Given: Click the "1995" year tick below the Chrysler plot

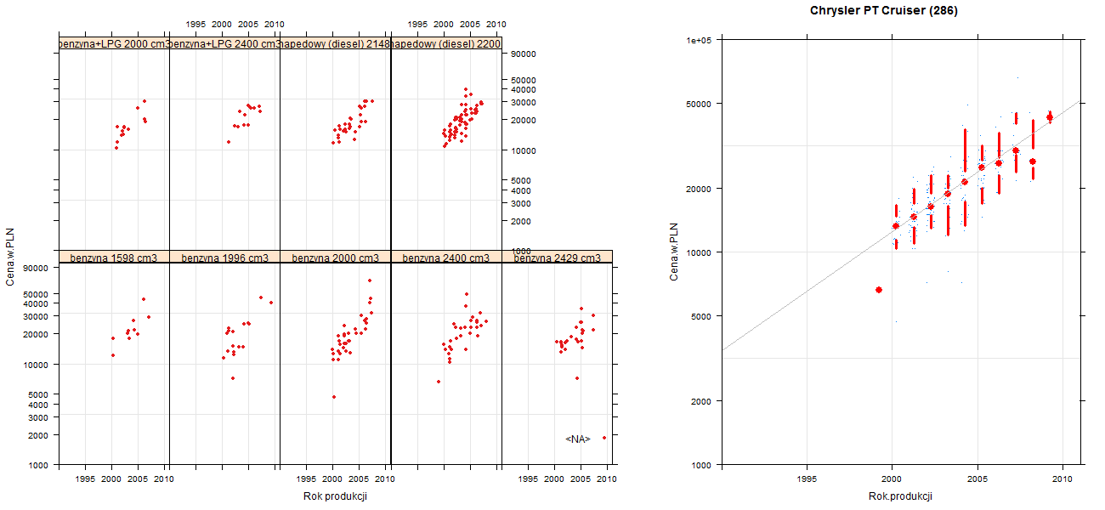Looking at the screenshot, I should coord(807,479).
